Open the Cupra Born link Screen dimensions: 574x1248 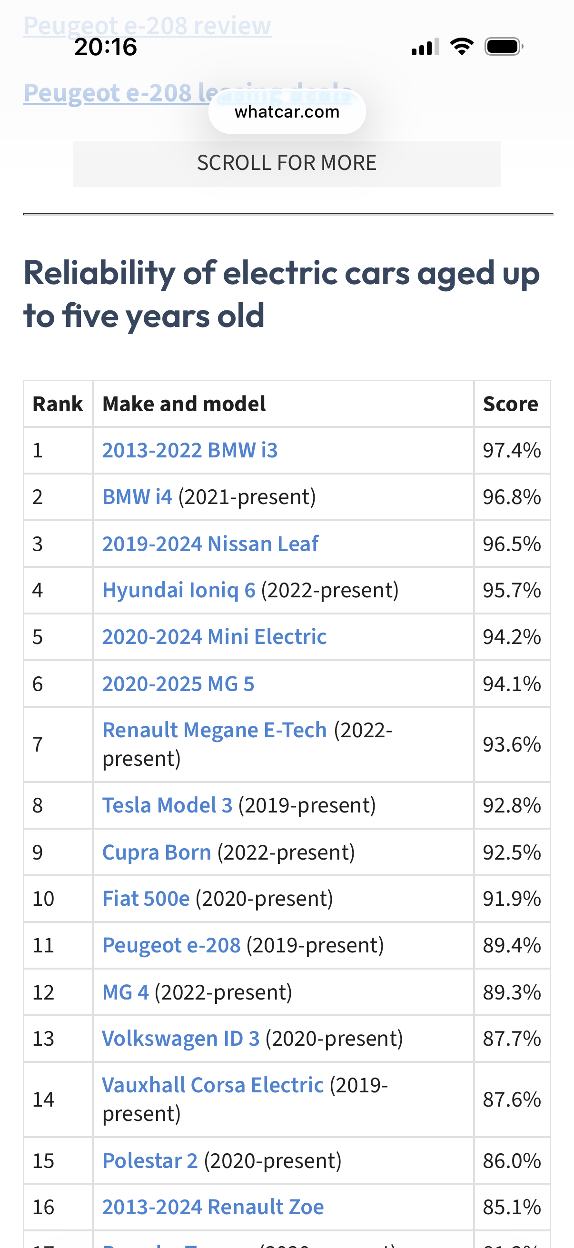(157, 852)
